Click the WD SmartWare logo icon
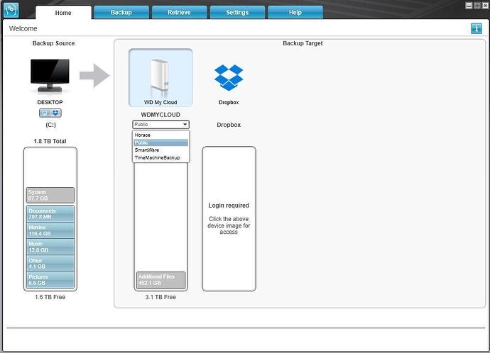Image resolution: width=490 pixels, height=353 pixels. click(x=11, y=10)
